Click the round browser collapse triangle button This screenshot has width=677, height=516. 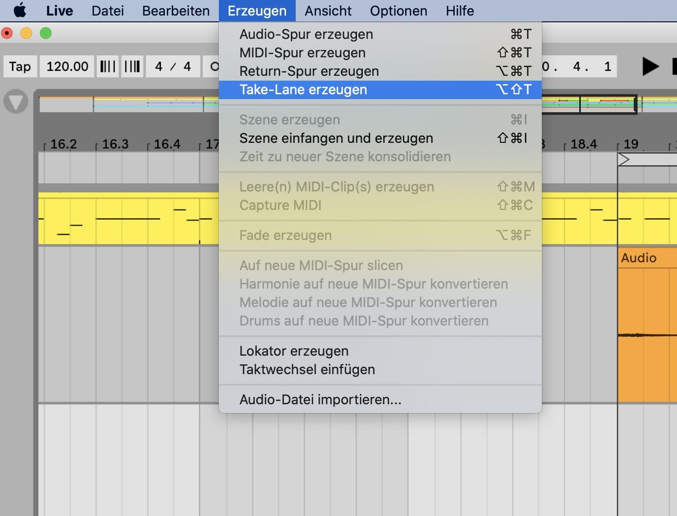(x=16, y=102)
